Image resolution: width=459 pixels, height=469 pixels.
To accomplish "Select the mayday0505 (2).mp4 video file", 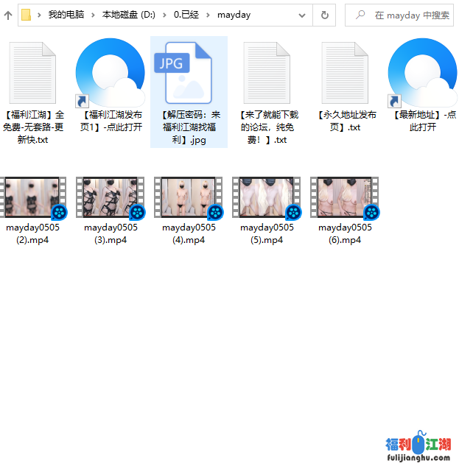I will (x=32, y=211).
